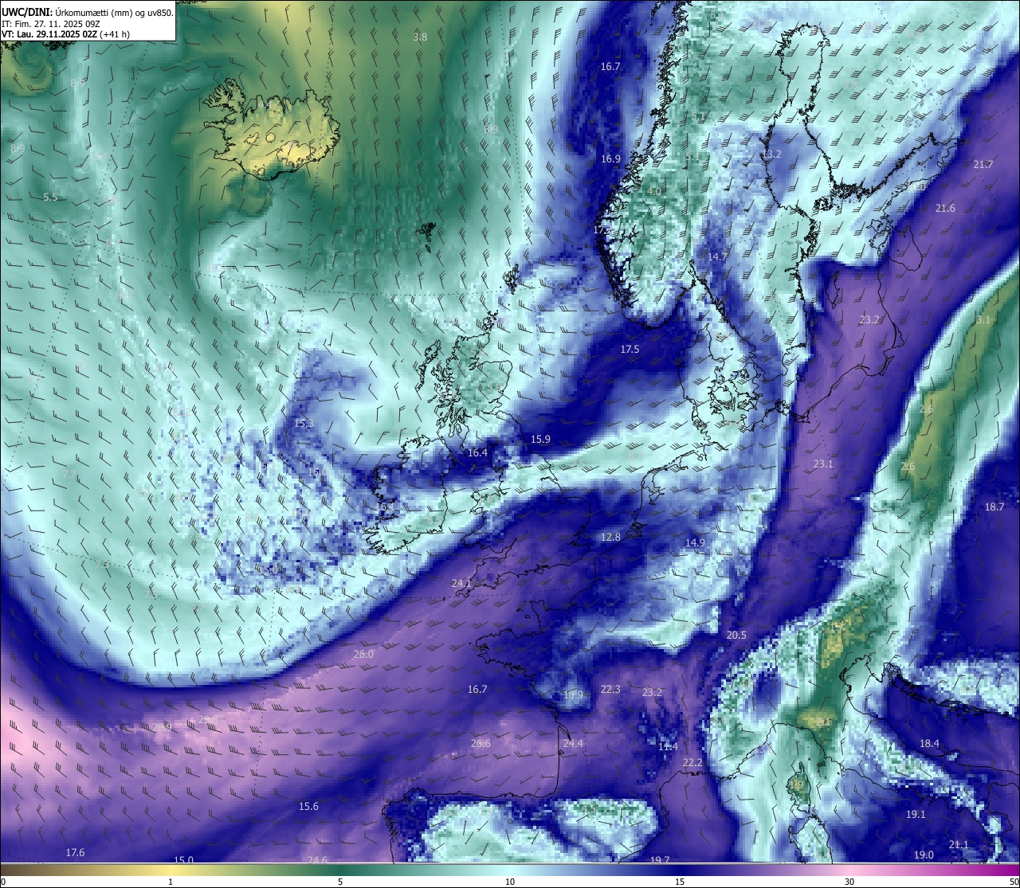Click the '11.4' value over southern France
1020x888 pixels.
pyautogui.click(x=668, y=747)
